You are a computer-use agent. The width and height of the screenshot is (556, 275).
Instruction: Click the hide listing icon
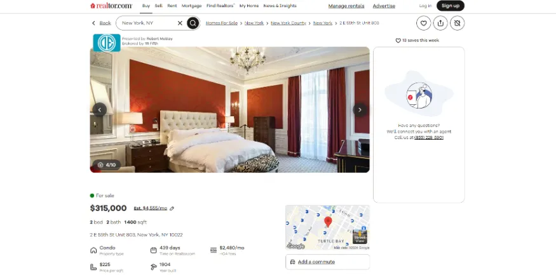458,23
